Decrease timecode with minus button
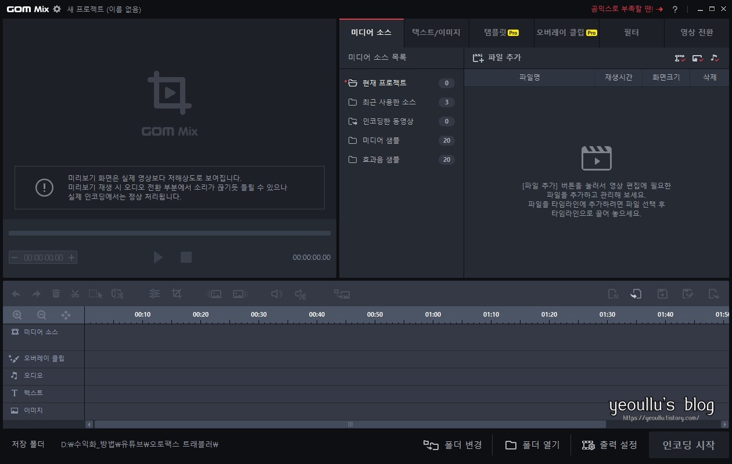732x464 pixels. point(15,258)
